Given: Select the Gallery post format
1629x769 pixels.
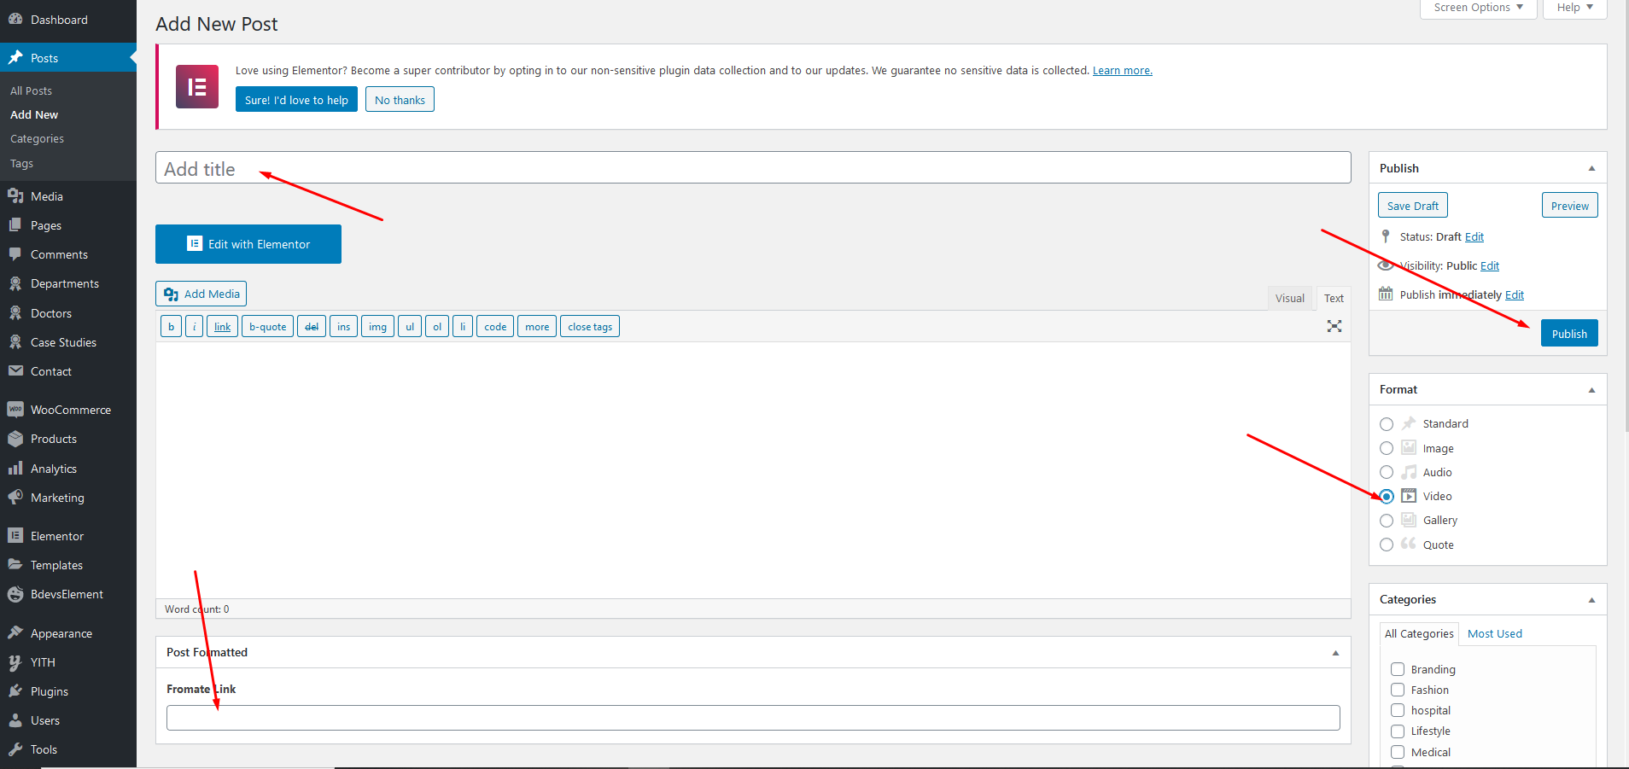Looking at the screenshot, I should pyautogui.click(x=1387, y=521).
